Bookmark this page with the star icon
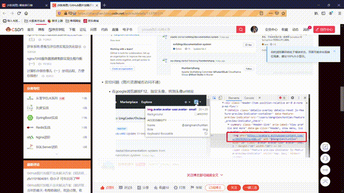 (283, 13)
